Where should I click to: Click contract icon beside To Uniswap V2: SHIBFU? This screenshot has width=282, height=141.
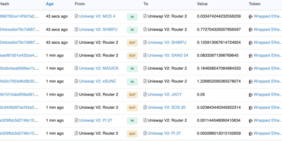pos(145,42)
